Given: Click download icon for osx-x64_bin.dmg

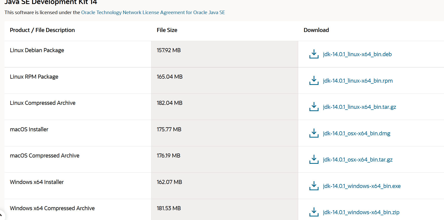Looking at the screenshot, I should (314, 133).
